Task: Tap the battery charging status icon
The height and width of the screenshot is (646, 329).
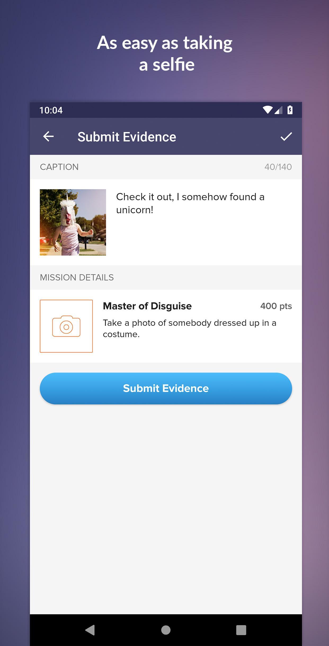Action: coord(290,110)
